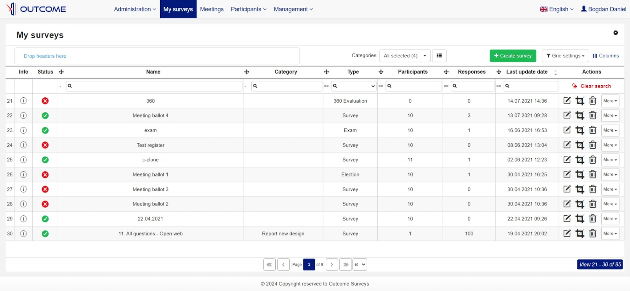Click red status icon of 360 row
Image resolution: width=630 pixels, height=291 pixels.
click(45, 101)
